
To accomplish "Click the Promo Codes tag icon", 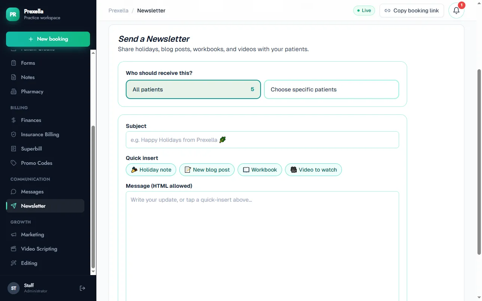I will pyautogui.click(x=14, y=163).
